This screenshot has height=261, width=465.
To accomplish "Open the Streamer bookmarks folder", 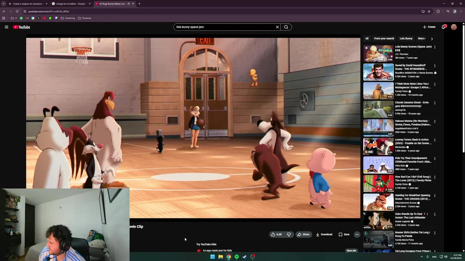I will pos(85,18).
